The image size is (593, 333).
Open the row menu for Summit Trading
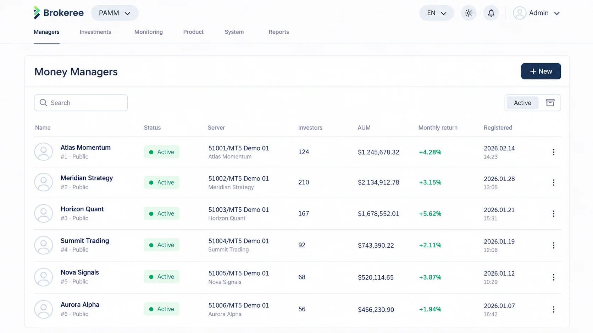point(553,245)
